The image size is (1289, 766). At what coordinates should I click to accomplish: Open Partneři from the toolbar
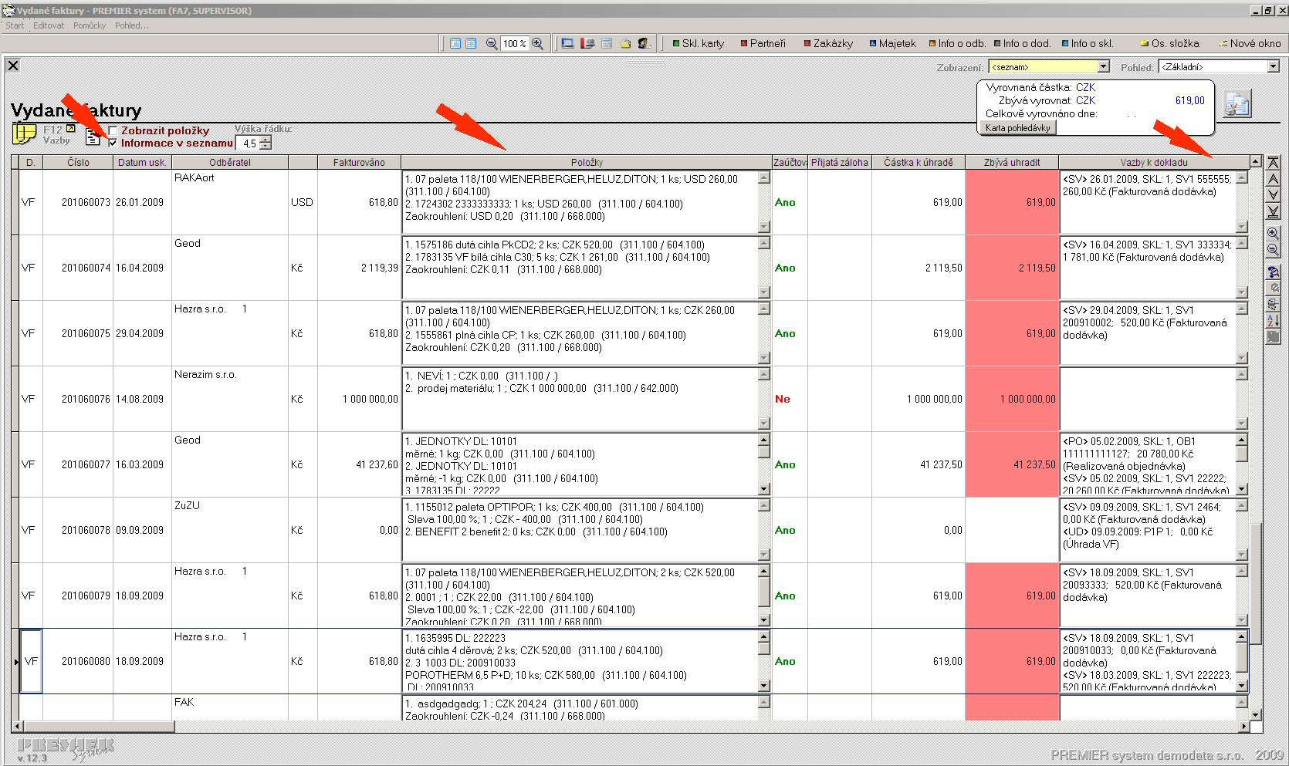tap(763, 44)
